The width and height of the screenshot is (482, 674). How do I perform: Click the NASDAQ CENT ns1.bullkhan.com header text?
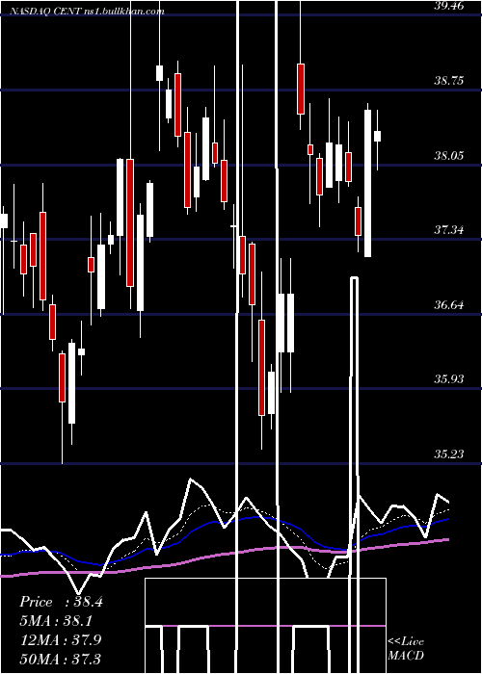coord(87,12)
